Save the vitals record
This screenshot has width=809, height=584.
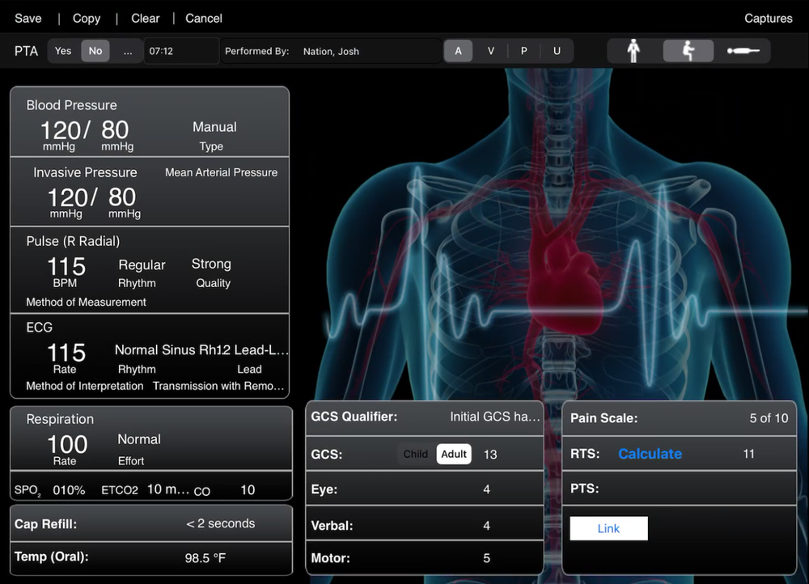pos(28,18)
